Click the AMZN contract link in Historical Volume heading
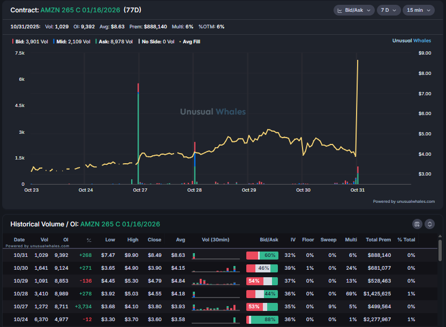Image resolution: width=446 pixels, height=327 pixels. [120, 224]
